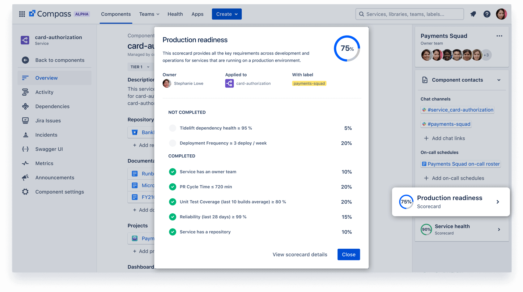
Task: Switch to the Components tab
Action: (116, 14)
